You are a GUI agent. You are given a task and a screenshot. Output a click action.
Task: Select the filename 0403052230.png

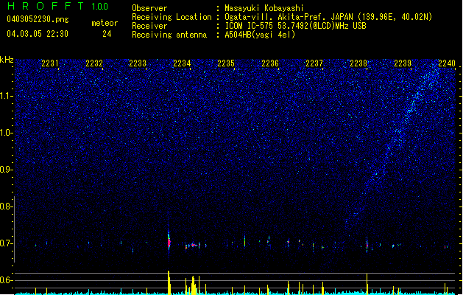tap(38, 19)
